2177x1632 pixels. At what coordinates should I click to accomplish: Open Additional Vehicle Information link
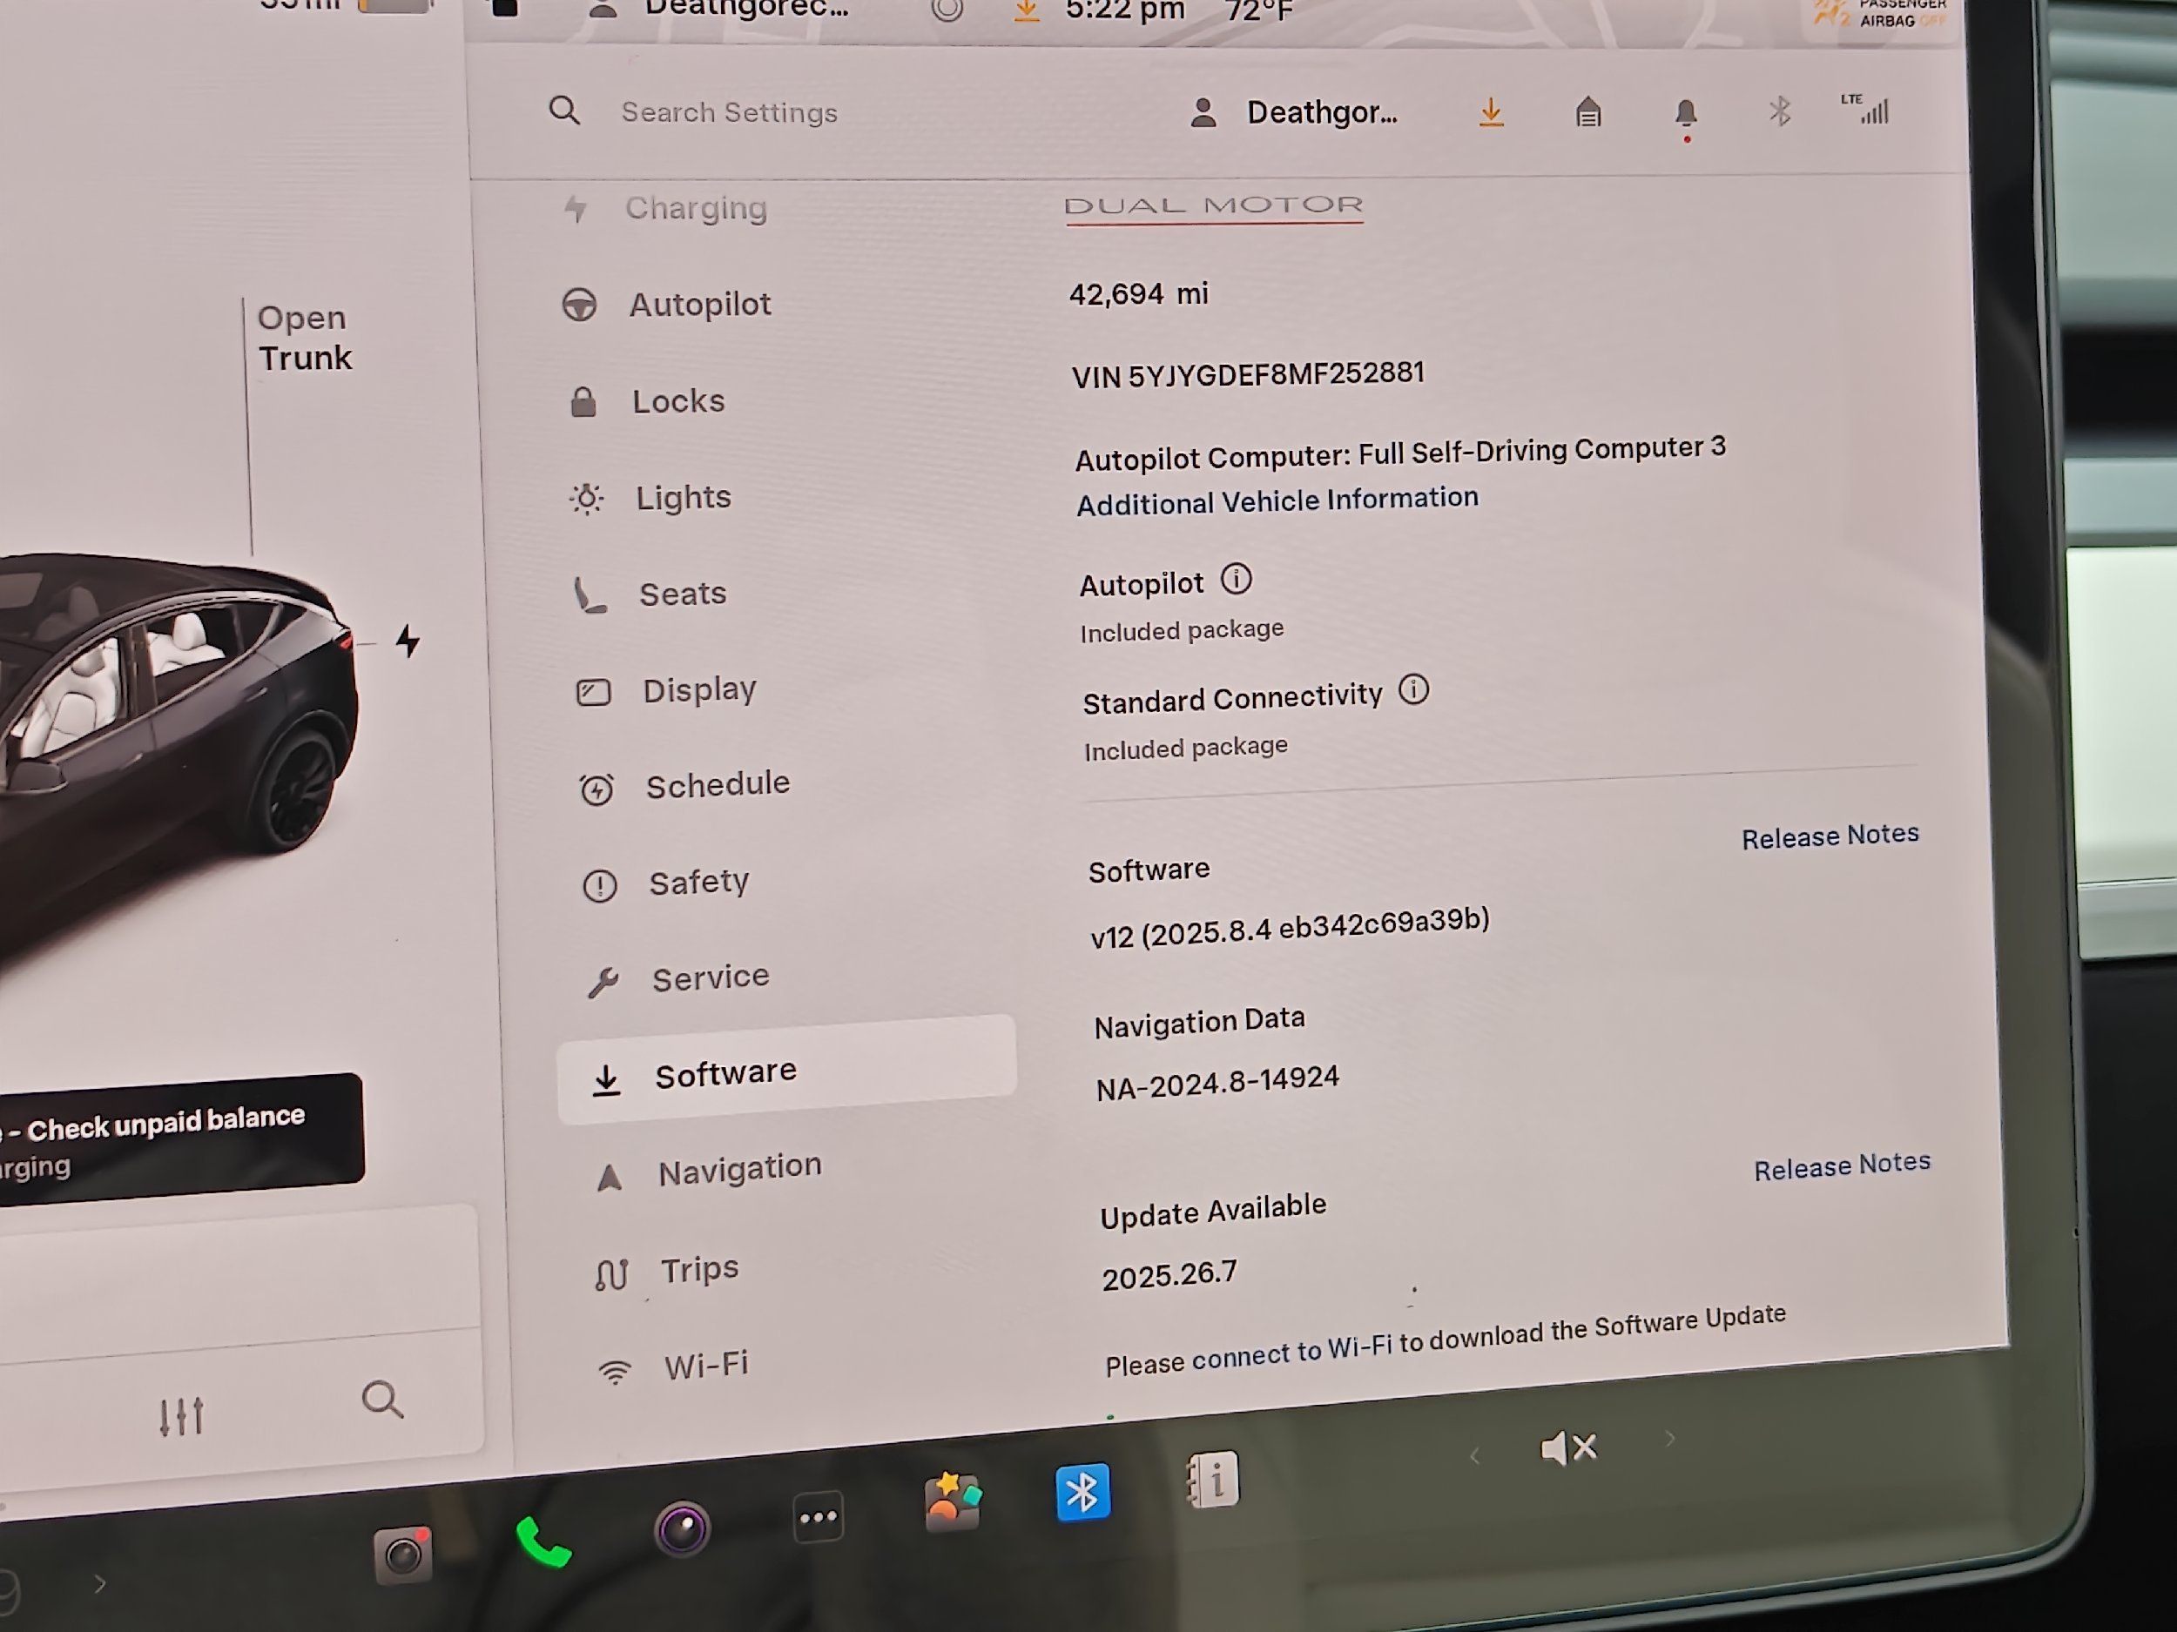tap(1277, 500)
